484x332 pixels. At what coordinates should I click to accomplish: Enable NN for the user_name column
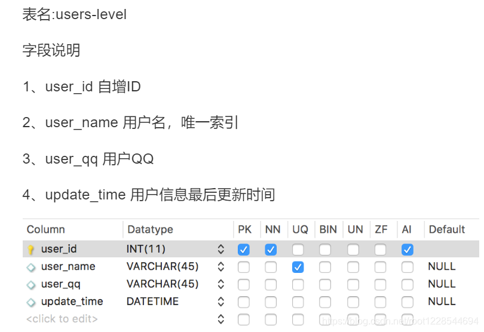pyautogui.click(x=271, y=267)
